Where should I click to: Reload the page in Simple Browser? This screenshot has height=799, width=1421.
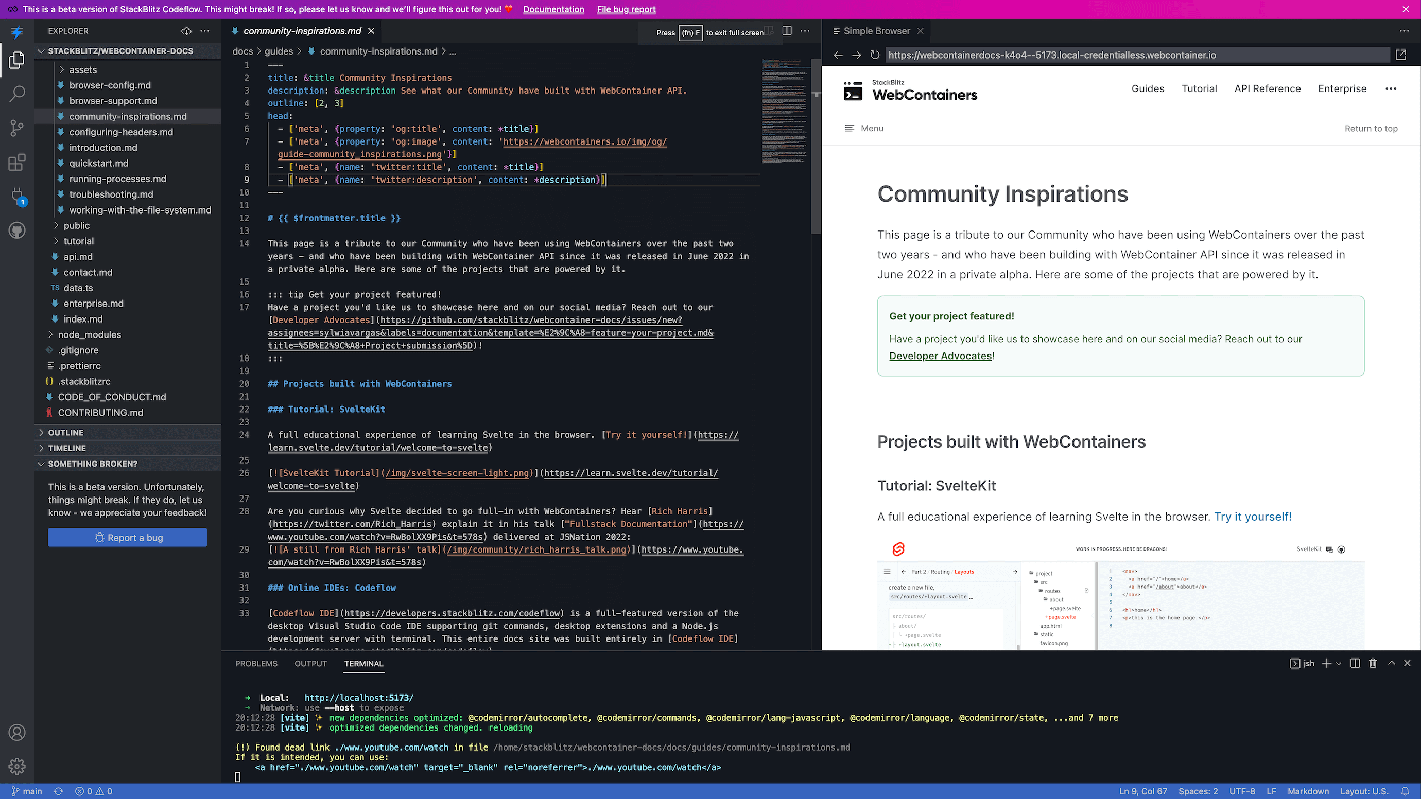[x=874, y=55]
